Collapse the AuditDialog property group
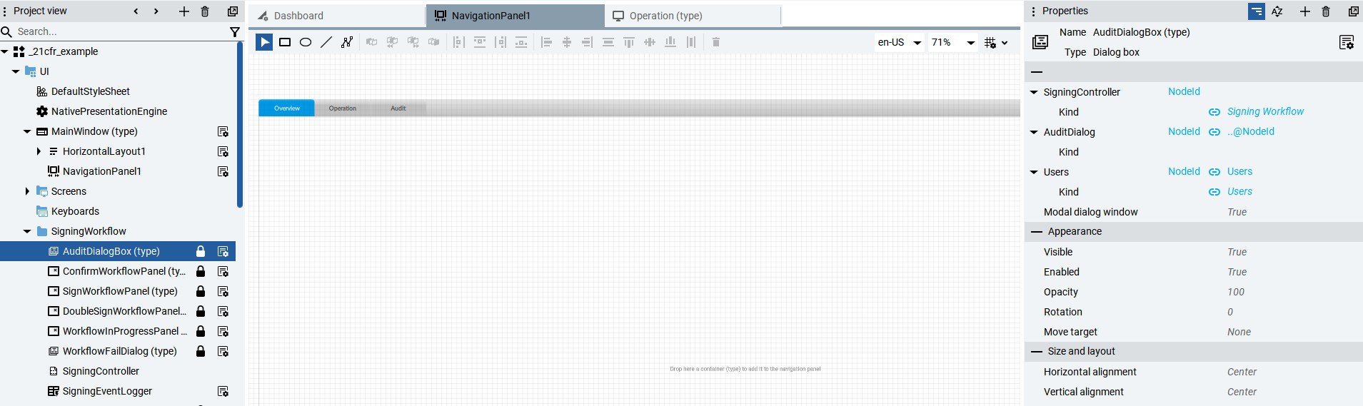The height and width of the screenshot is (406, 1363). [1034, 132]
